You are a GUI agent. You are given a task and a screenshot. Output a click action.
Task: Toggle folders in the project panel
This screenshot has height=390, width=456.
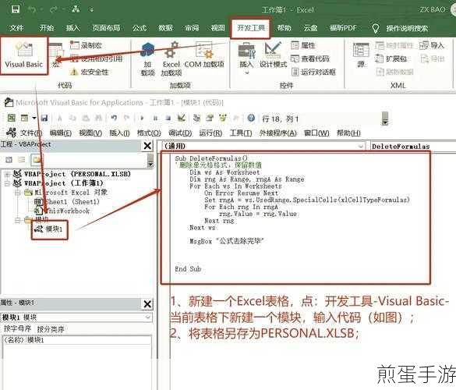37,159
